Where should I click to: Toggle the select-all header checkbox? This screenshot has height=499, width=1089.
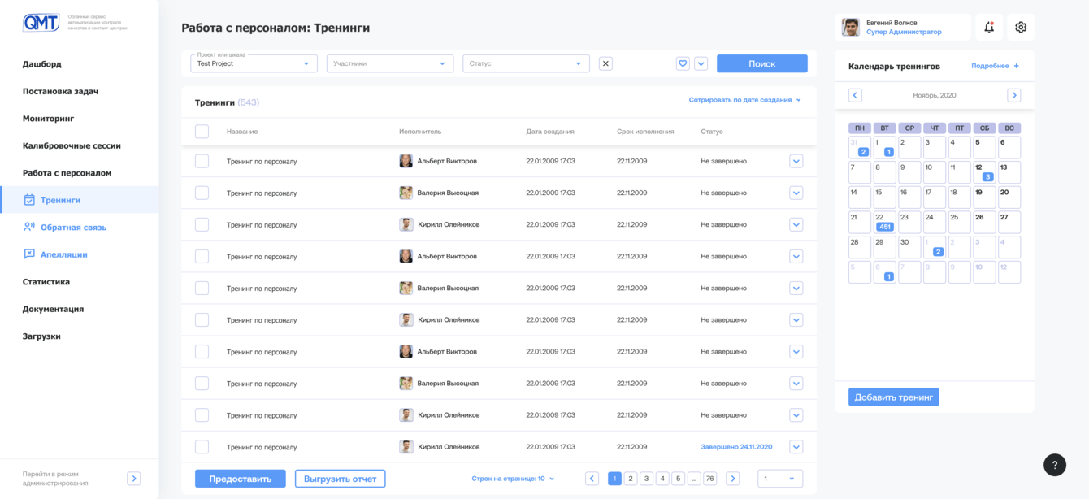pyautogui.click(x=202, y=131)
